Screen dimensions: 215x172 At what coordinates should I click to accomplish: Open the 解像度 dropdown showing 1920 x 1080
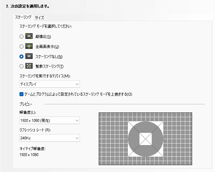[50, 121]
